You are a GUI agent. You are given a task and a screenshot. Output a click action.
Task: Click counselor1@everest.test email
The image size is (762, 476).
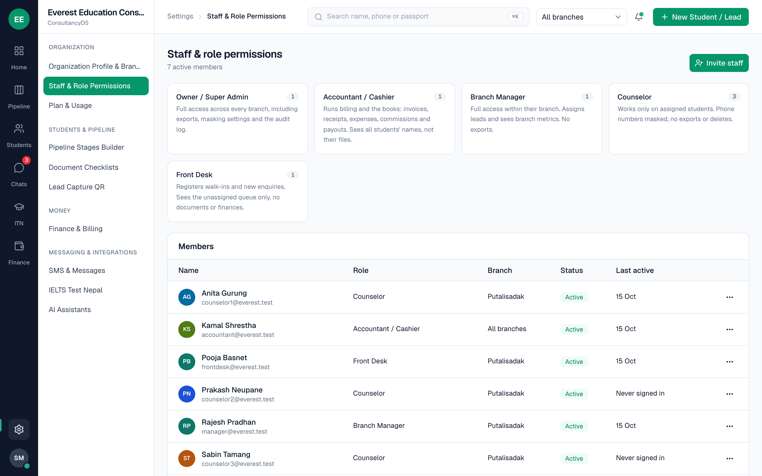[237, 302]
